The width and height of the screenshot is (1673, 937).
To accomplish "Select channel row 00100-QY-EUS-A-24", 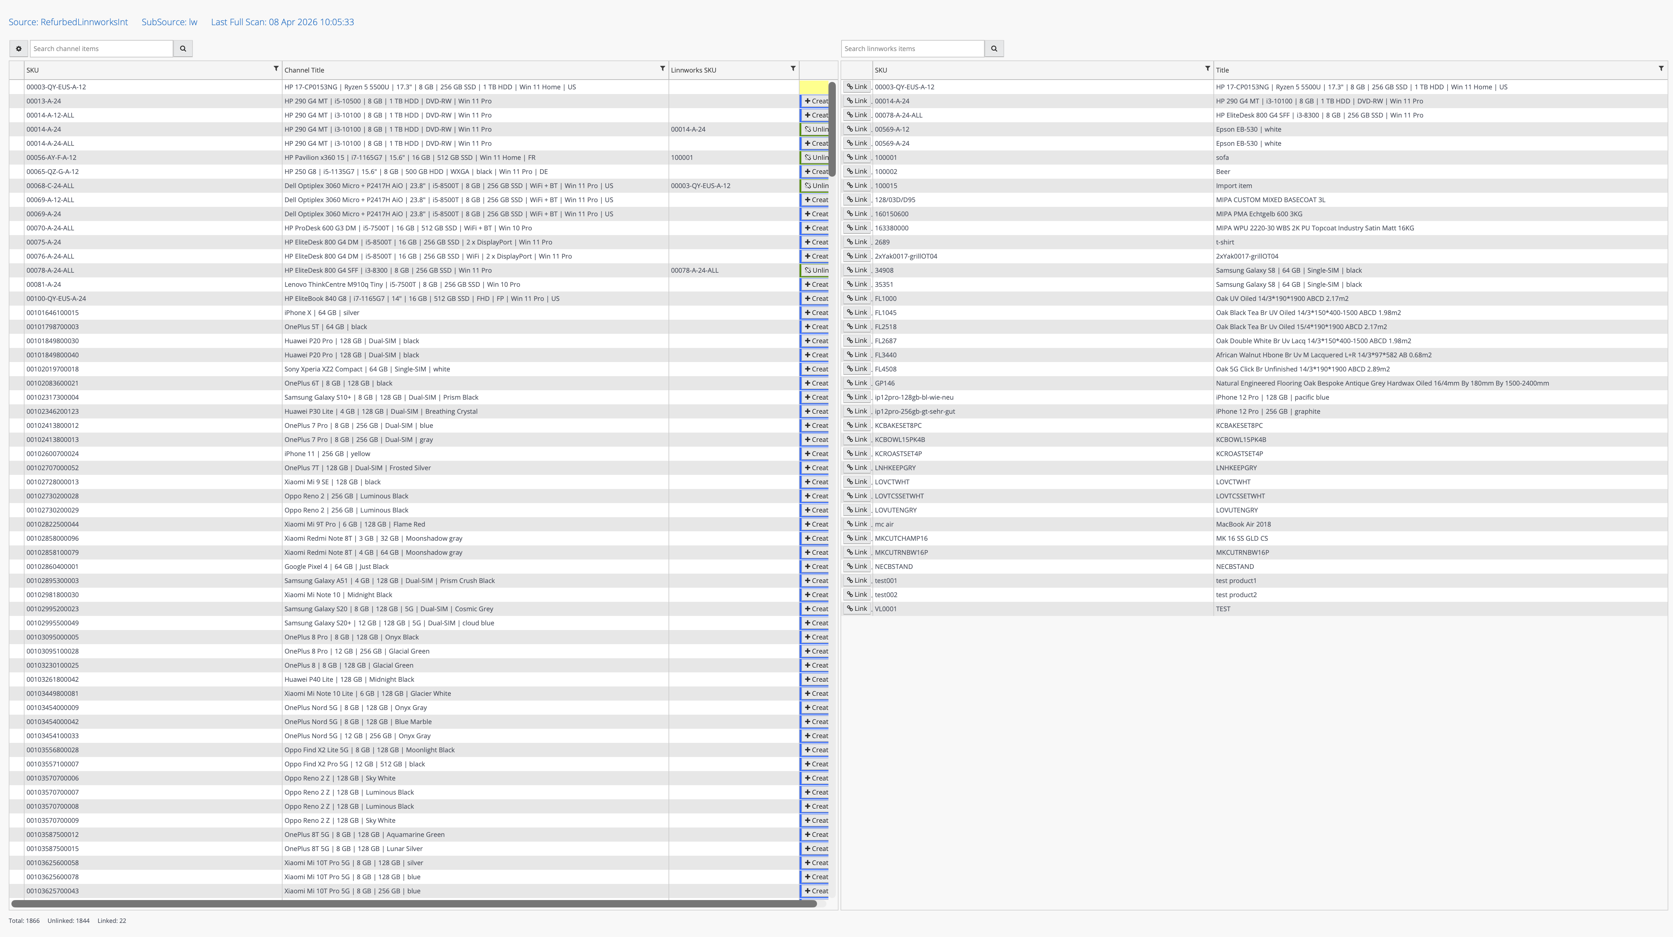I will point(419,299).
